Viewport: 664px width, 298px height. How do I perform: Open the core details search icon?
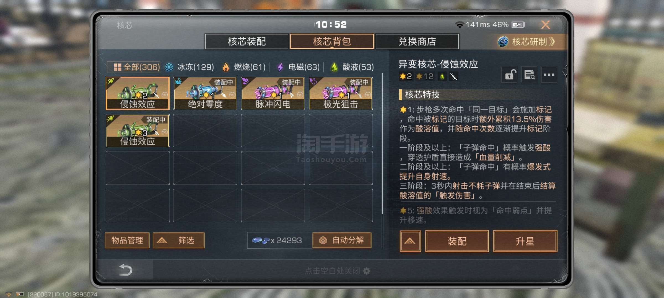529,75
